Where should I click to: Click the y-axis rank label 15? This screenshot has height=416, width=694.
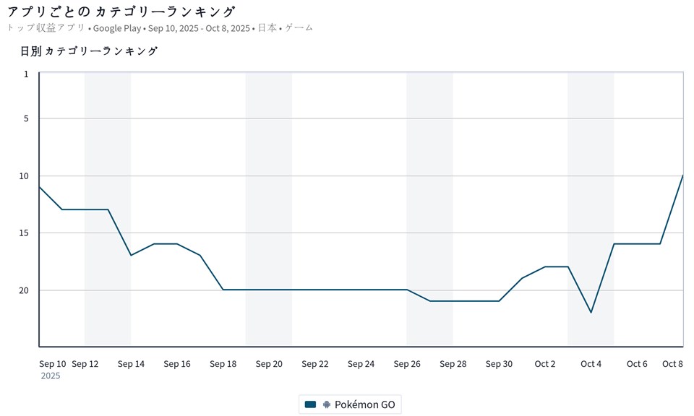tap(24, 233)
